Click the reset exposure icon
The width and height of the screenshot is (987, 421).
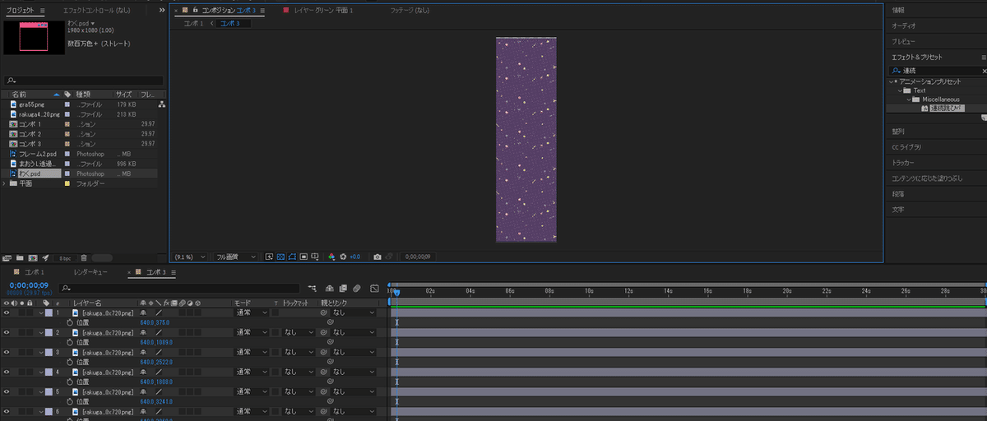343,257
